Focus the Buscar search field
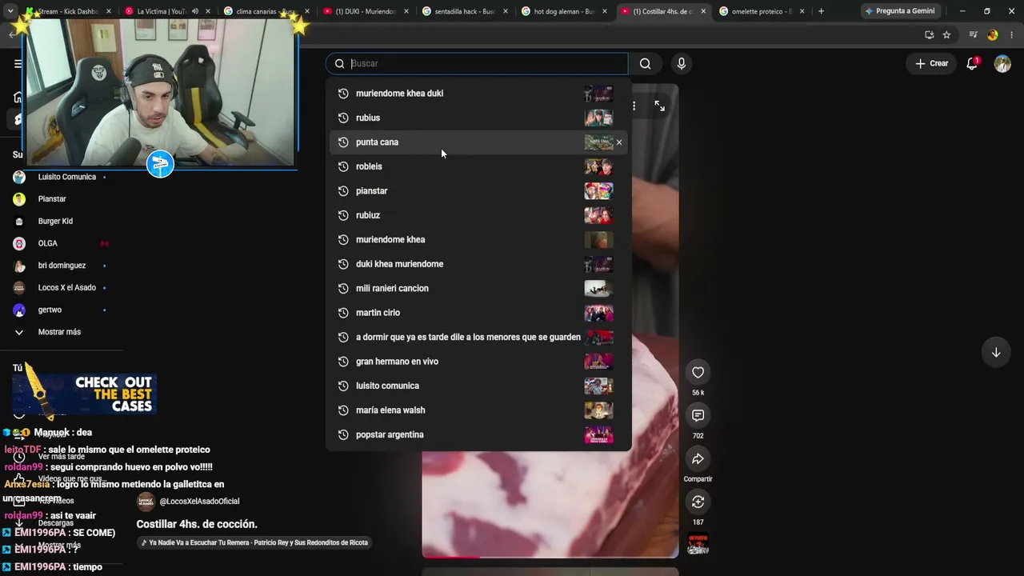 click(x=477, y=64)
